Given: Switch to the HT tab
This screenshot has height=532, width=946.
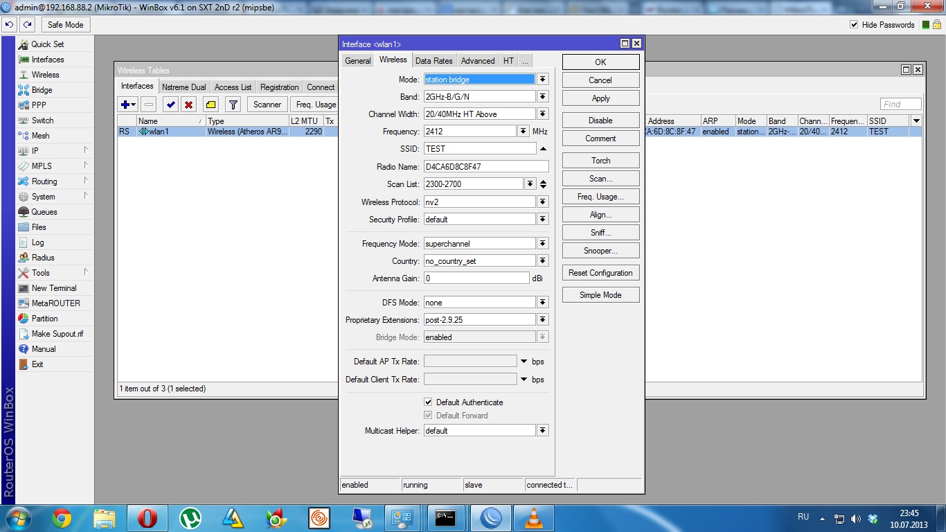Looking at the screenshot, I should coord(508,61).
